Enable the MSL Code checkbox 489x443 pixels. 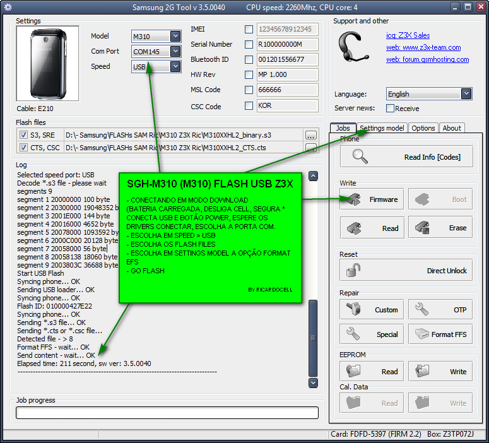[249, 90]
